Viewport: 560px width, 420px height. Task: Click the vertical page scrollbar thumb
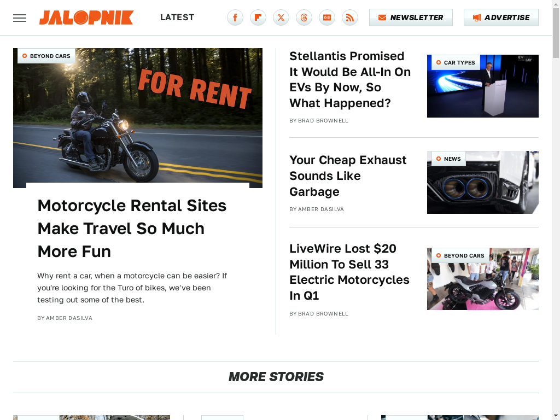point(556,33)
